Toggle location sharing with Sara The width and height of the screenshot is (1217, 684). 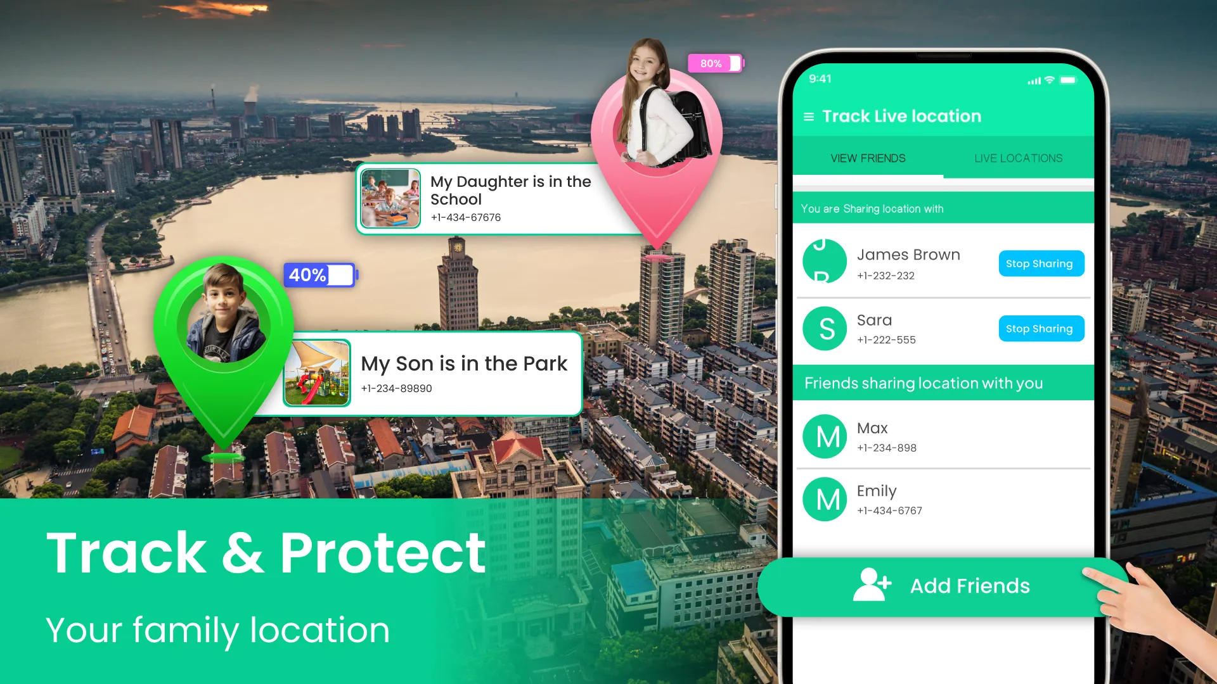[x=1040, y=328]
